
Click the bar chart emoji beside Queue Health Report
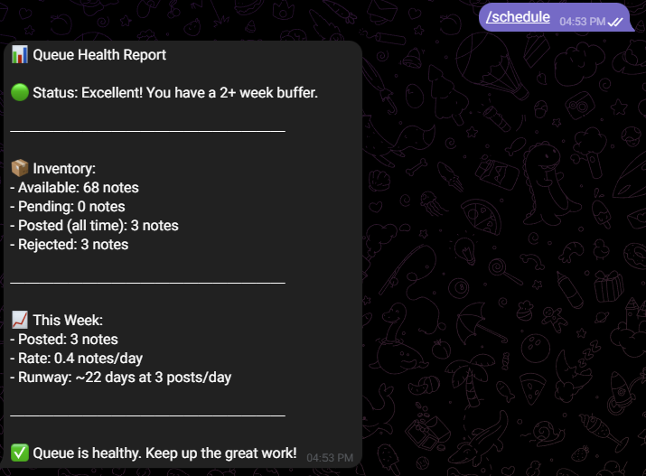(20, 55)
